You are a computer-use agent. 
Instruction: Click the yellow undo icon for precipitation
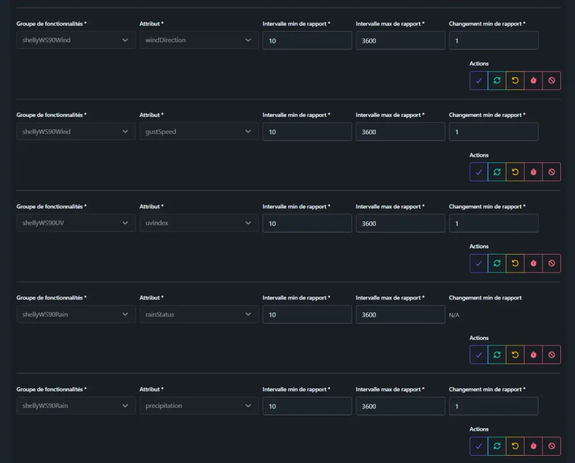[515, 446]
